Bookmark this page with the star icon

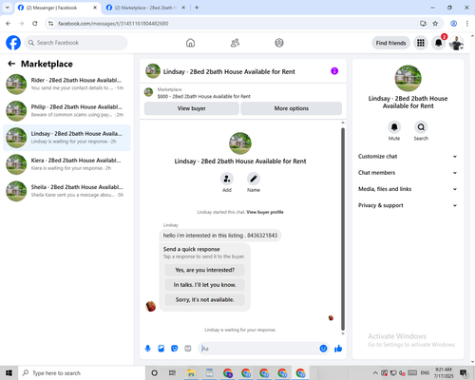coord(435,24)
